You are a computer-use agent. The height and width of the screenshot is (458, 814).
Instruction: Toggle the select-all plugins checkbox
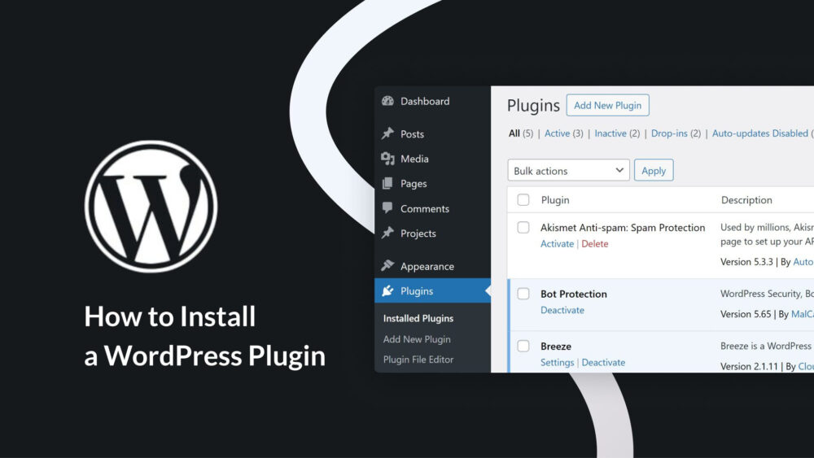[x=523, y=199]
